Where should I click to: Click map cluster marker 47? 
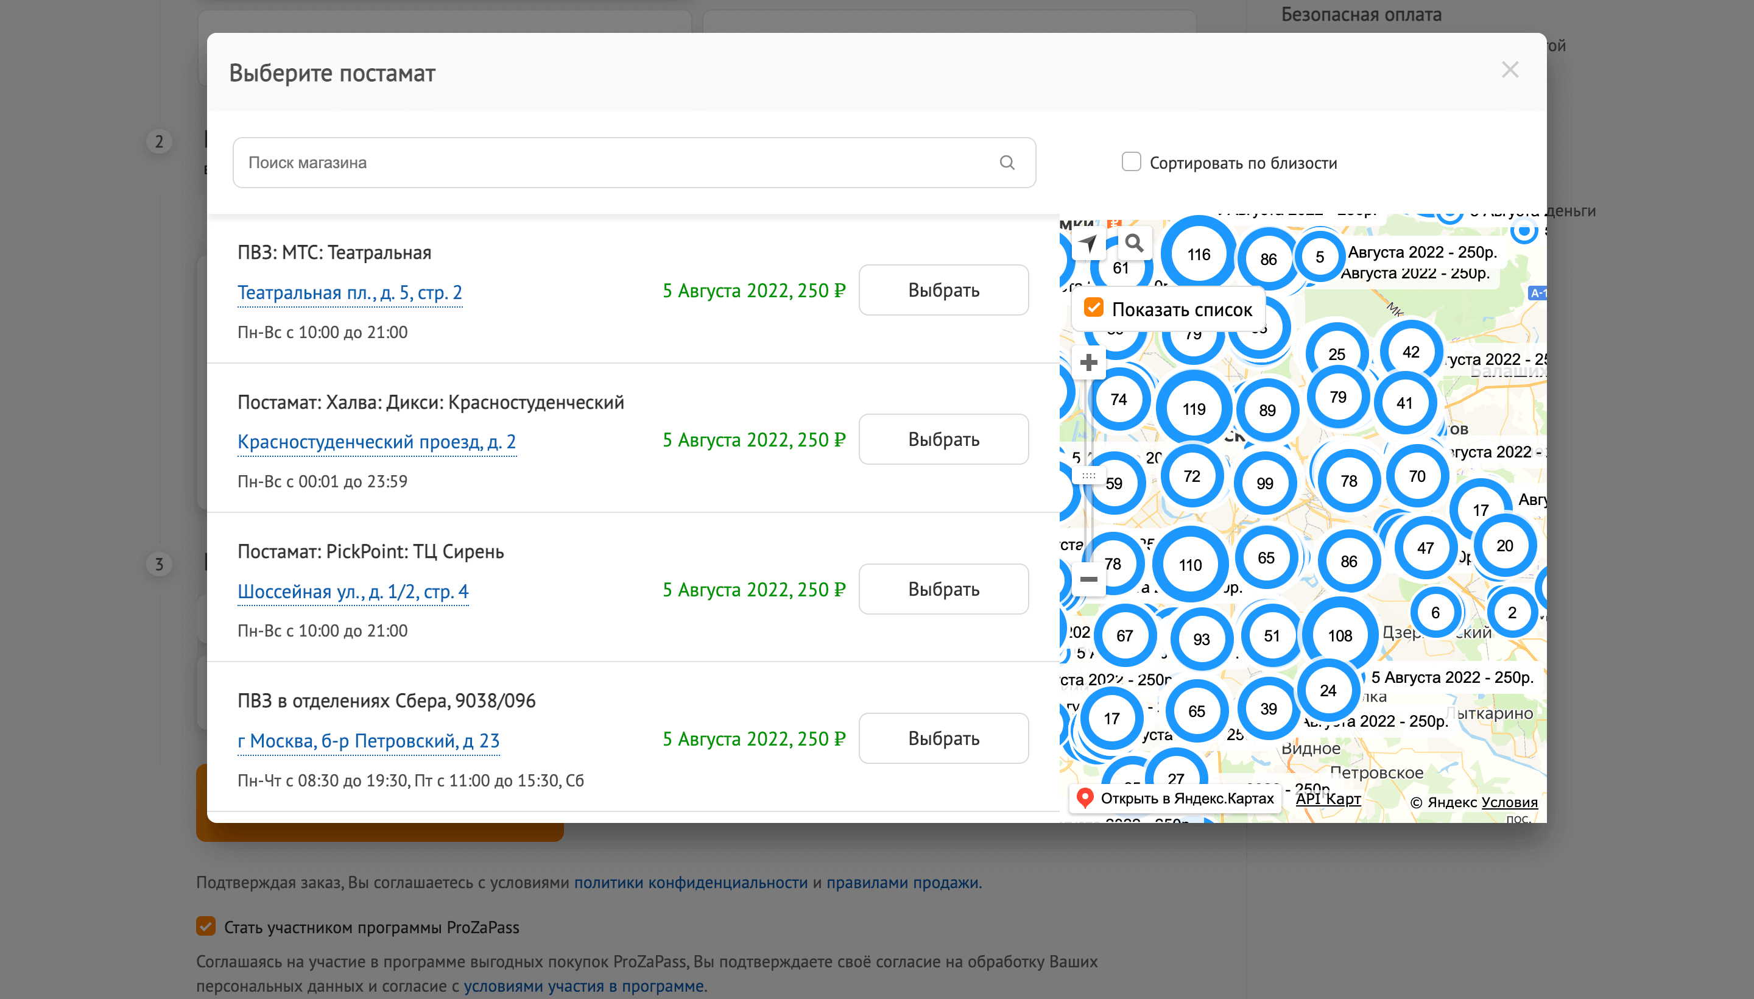click(x=1425, y=548)
